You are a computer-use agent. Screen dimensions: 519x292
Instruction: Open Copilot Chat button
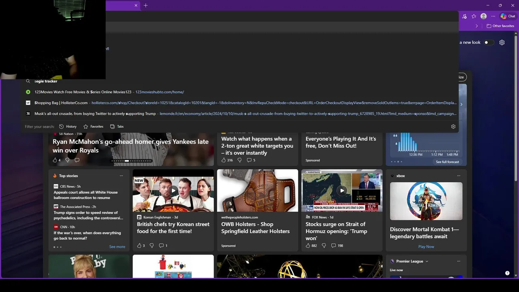tap(508, 16)
